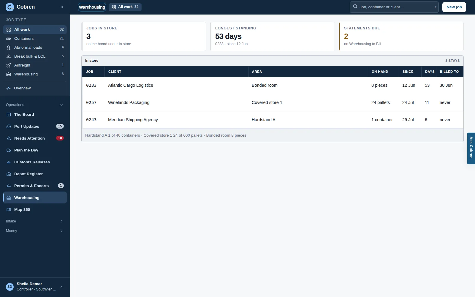
Task: Collapse the Operations section chevron
Action: [61, 105]
